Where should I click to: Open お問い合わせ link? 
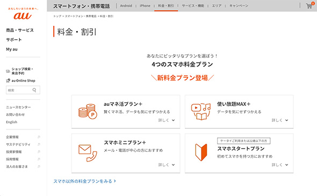tap(16, 114)
